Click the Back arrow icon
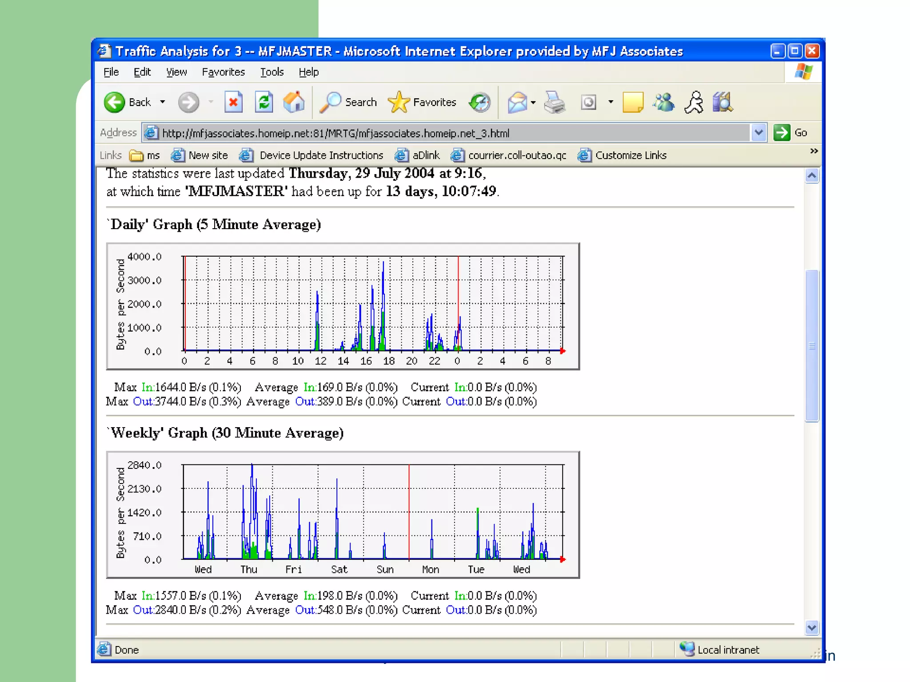 point(114,102)
